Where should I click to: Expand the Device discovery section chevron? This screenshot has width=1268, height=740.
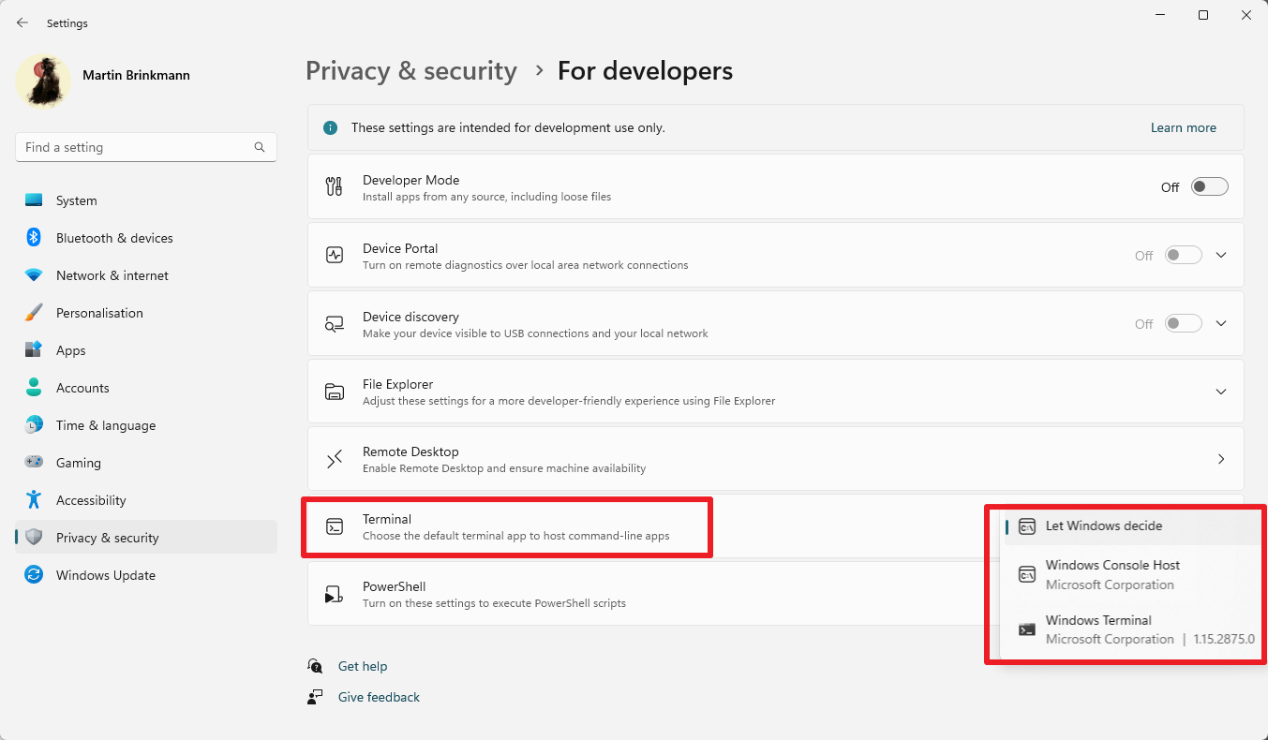1221,323
